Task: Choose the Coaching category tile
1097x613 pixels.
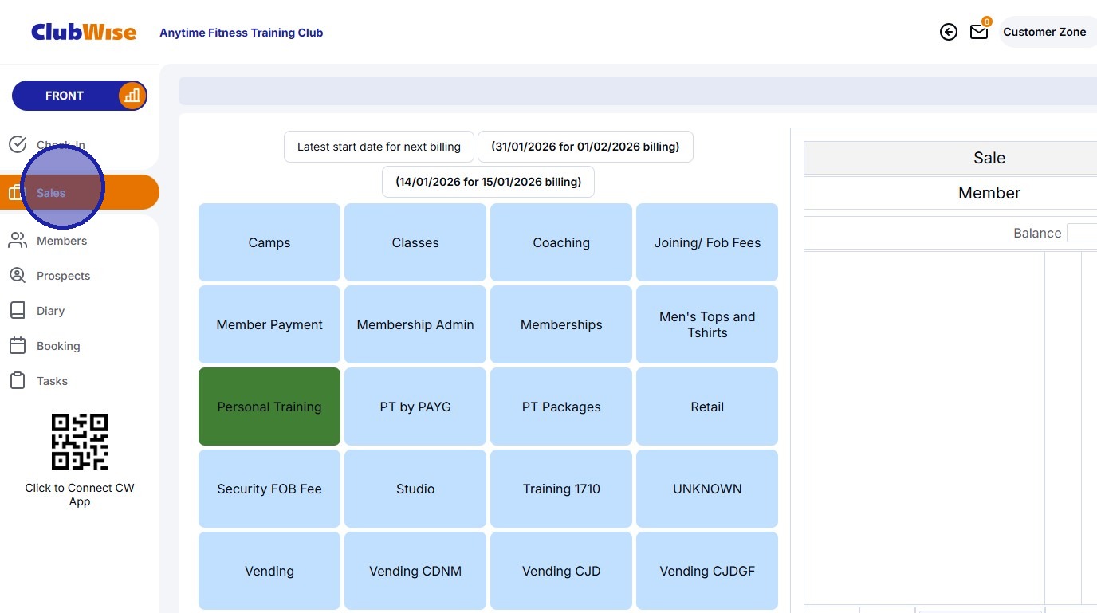Action: (x=561, y=242)
